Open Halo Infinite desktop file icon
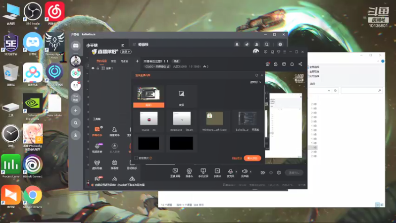This screenshot has width=396, height=223. [54, 105]
